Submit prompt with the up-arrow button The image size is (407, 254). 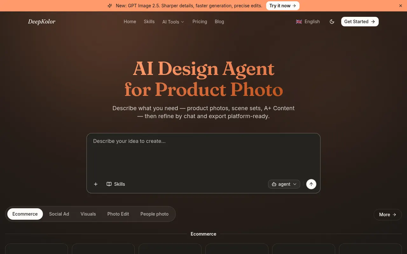point(311,184)
